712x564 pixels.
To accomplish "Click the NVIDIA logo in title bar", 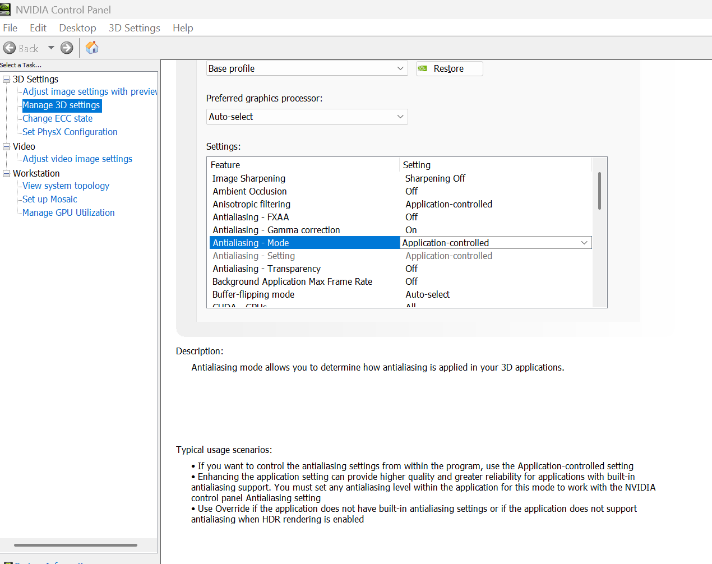I will tap(6, 10).
